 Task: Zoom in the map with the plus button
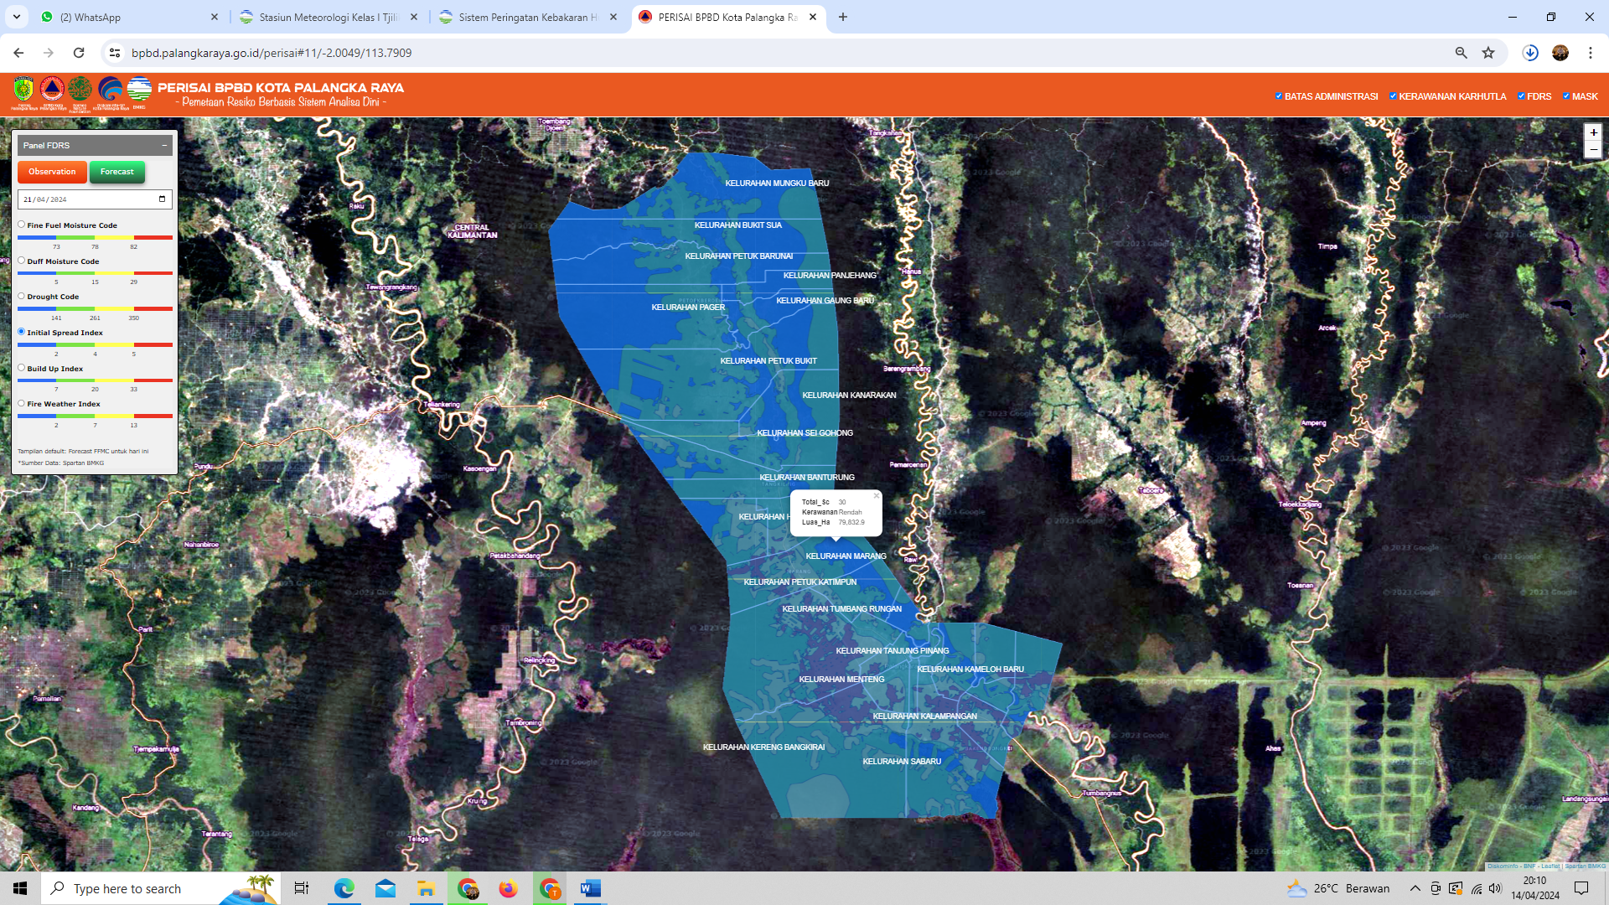1593,132
